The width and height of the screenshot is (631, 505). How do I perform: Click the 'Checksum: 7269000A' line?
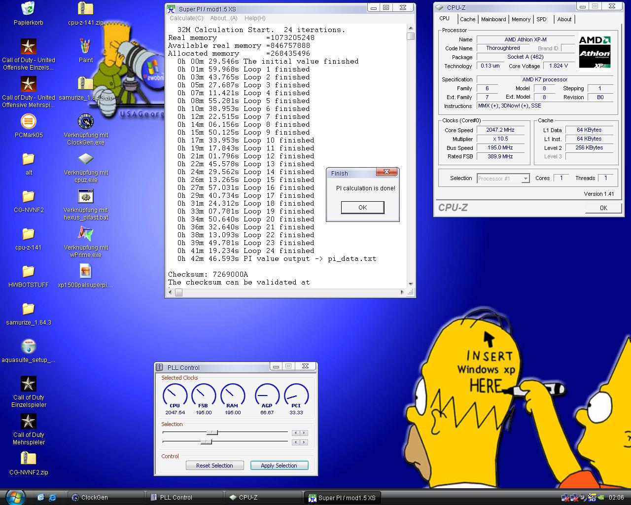(208, 274)
